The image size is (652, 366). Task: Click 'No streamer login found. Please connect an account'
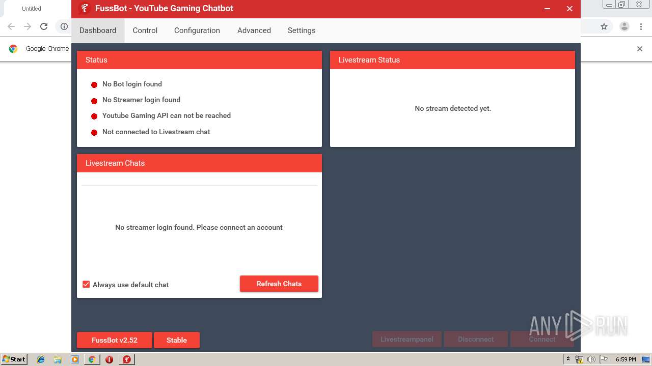(199, 227)
